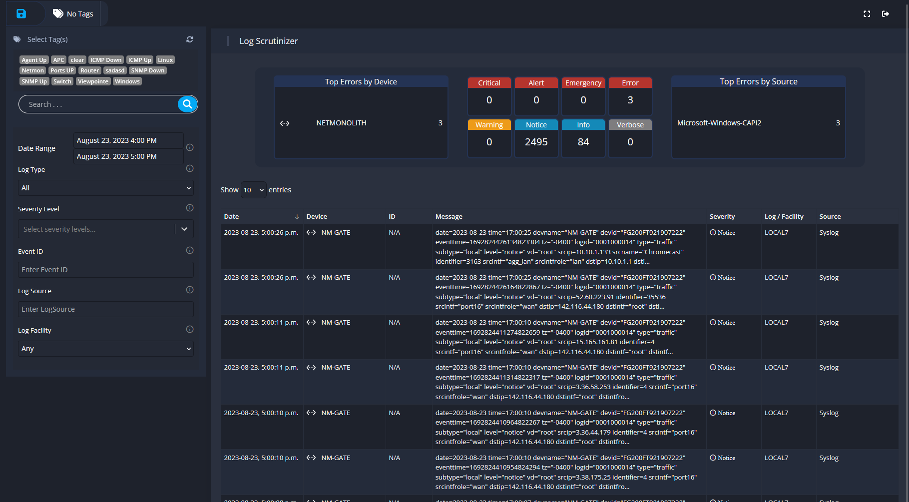Select the Agent Up tag
This screenshot has height=502, width=909.
click(34, 60)
